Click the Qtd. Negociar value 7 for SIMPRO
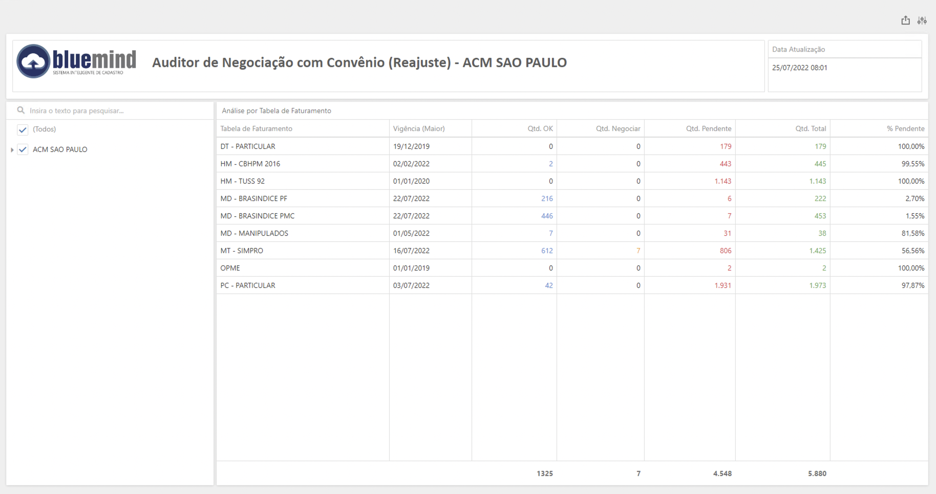936x494 pixels. click(638, 251)
